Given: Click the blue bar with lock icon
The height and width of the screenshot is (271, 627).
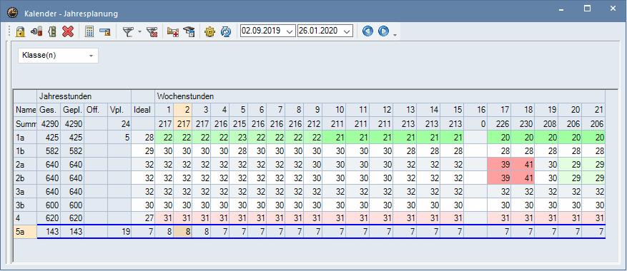Looking at the screenshot, I should (x=106, y=31).
